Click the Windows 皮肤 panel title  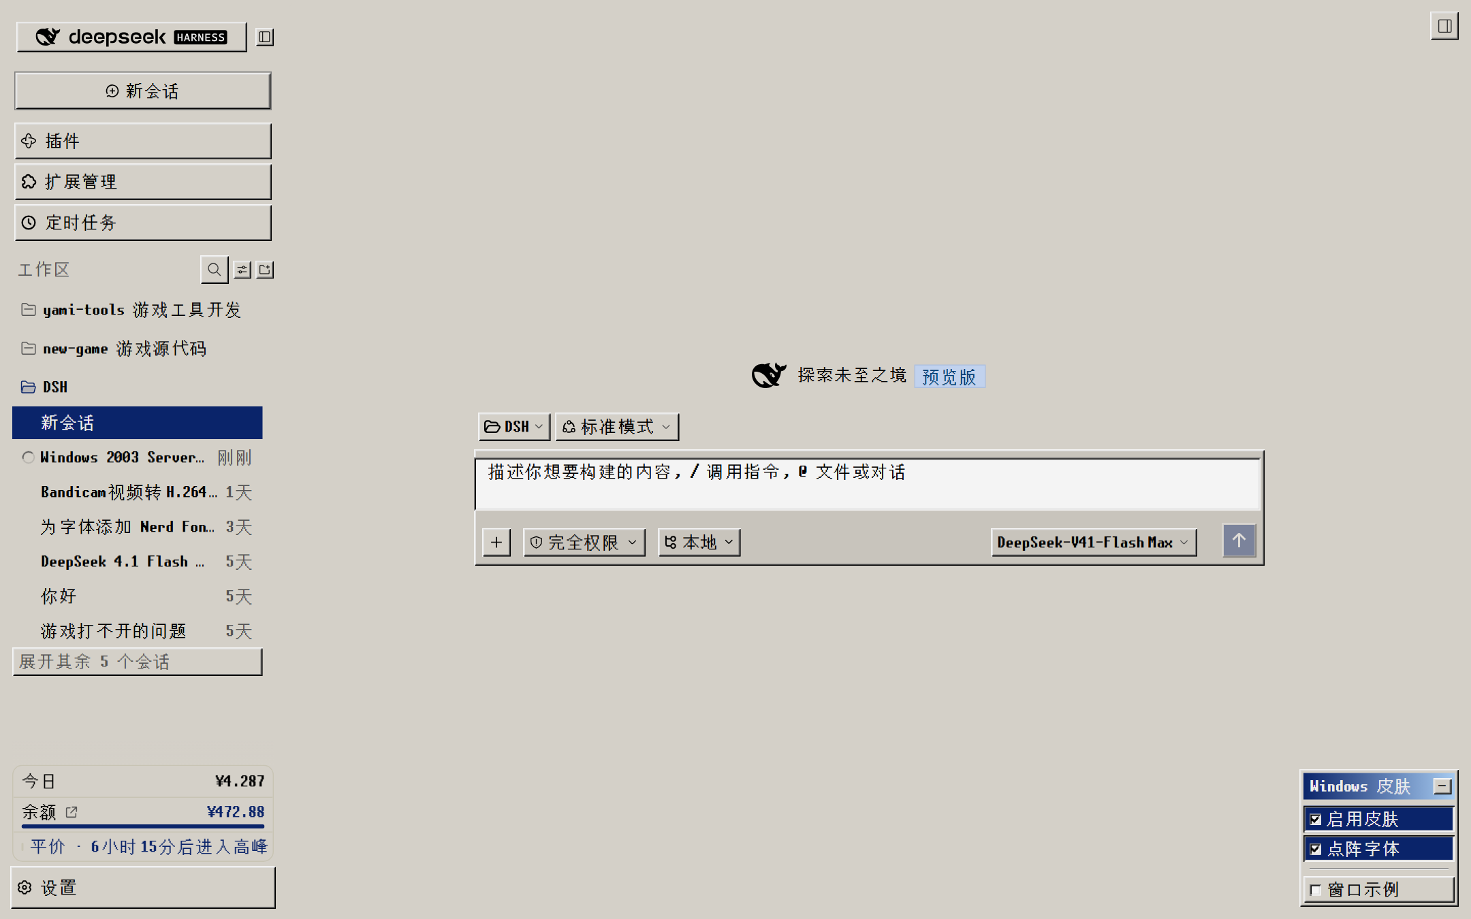click(1360, 786)
